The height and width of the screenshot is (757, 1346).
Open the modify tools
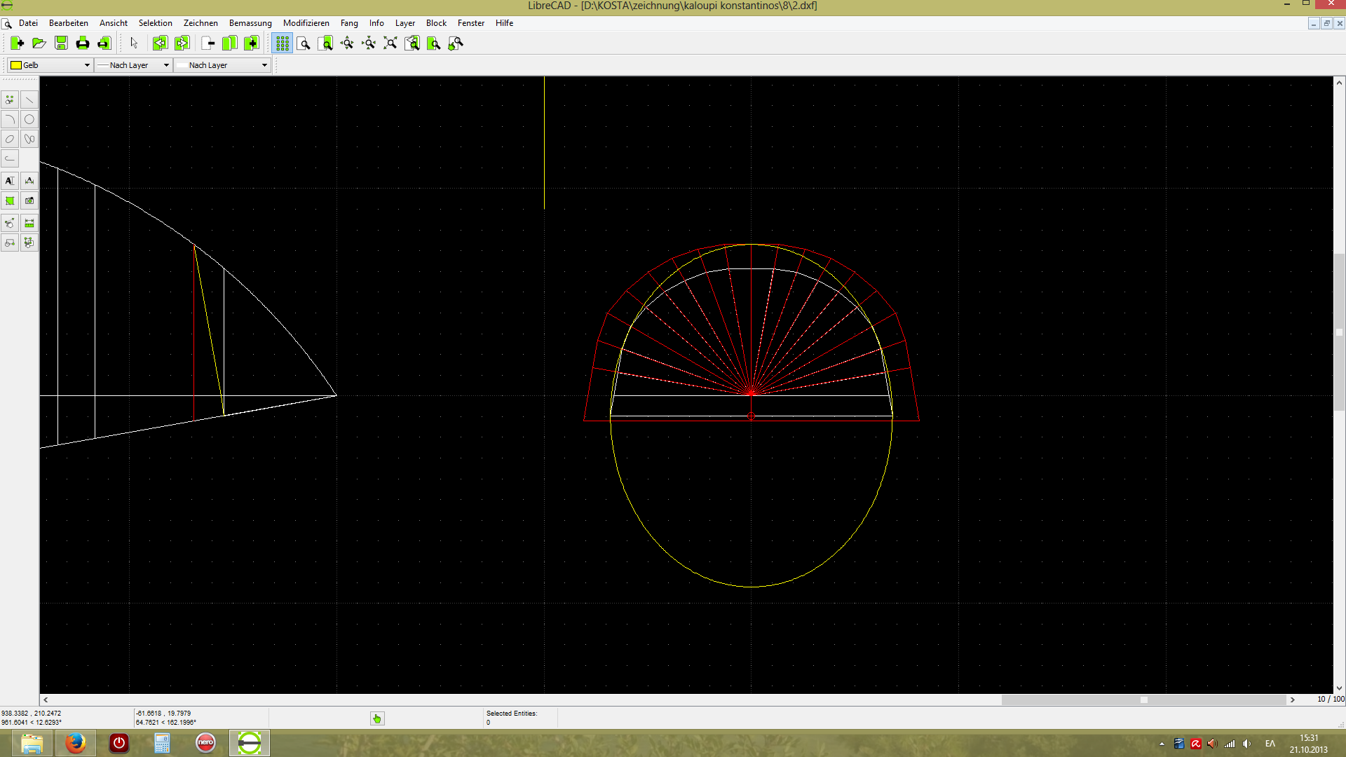click(10, 223)
